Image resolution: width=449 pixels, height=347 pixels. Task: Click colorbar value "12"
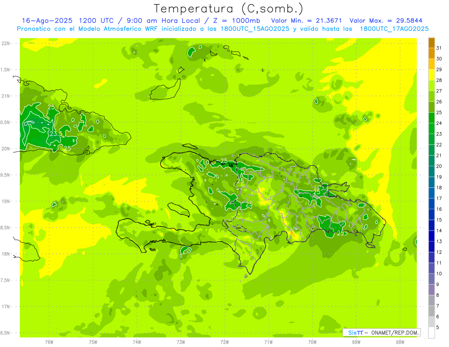point(439,252)
